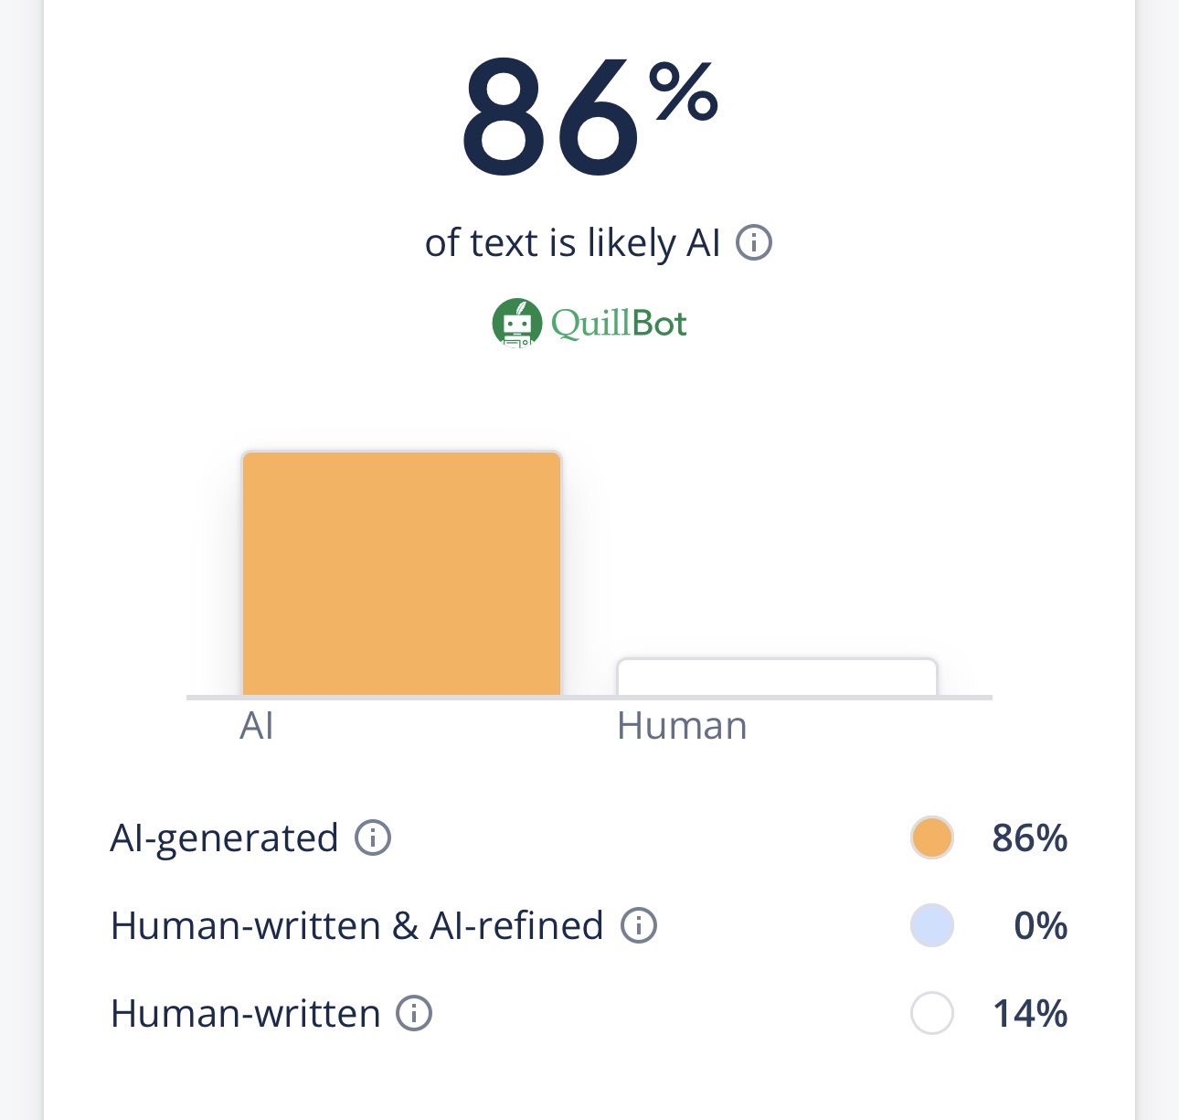Image resolution: width=1179 pixels, height=1120 pixels.
Task: Click the 0% value in legend row
Action: [1040, 925]
